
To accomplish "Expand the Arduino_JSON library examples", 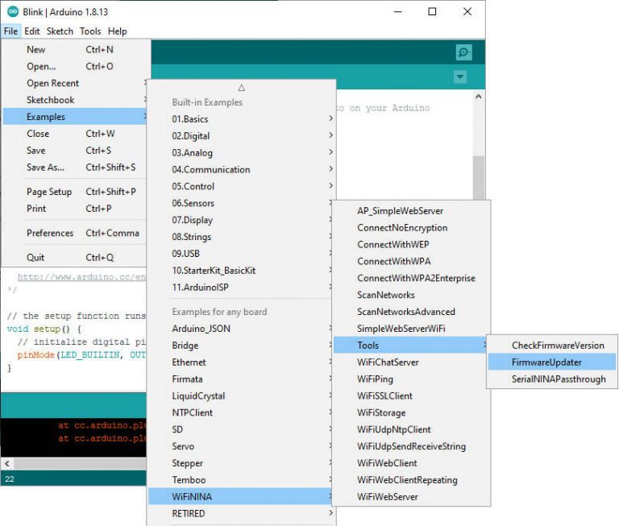I will tap(241, 329).
